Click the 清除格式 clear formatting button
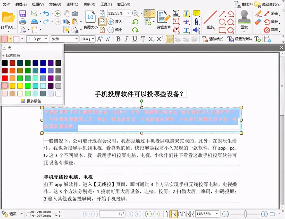Image resolution: width=285 pixels, height=219 pixels. [213, 39]
